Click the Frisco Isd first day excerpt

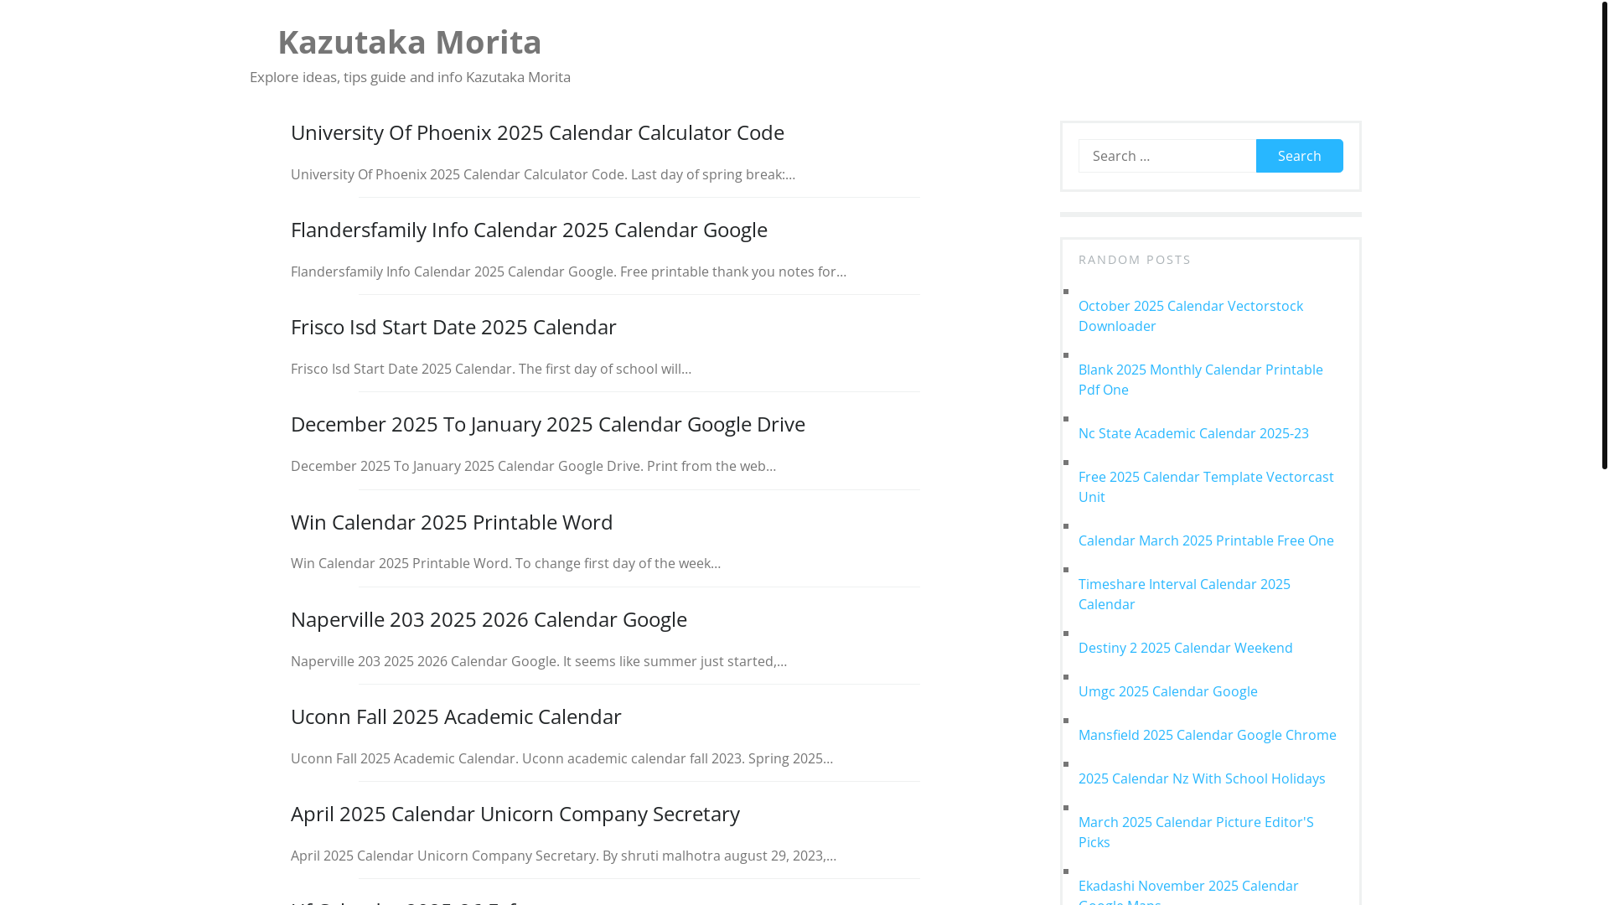(x=491, y=369)
